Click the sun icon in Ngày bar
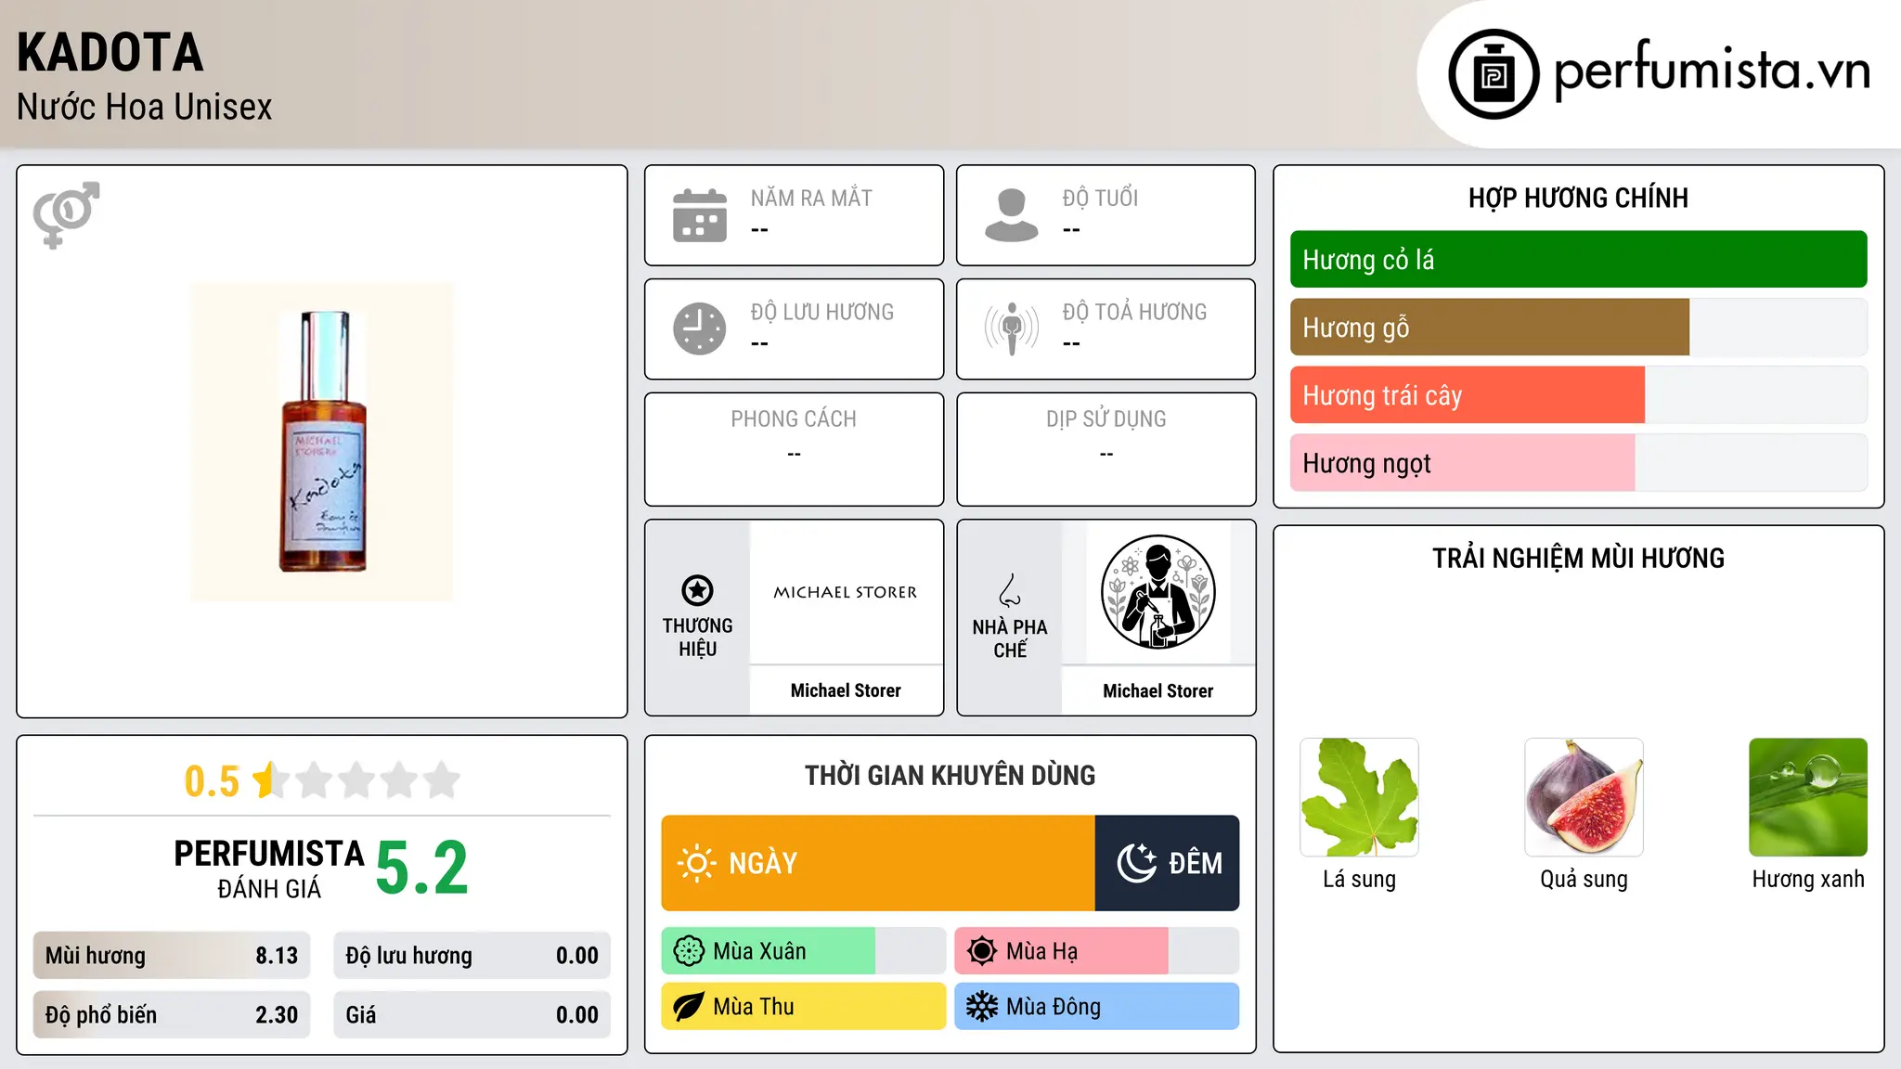This screenshot has width=1901, height=1069. click(697, 863)
